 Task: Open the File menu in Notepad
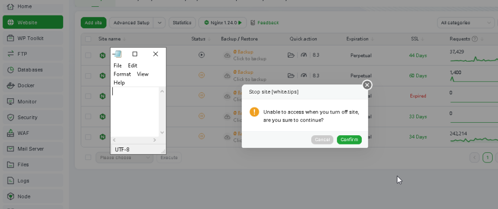[118, 65]
